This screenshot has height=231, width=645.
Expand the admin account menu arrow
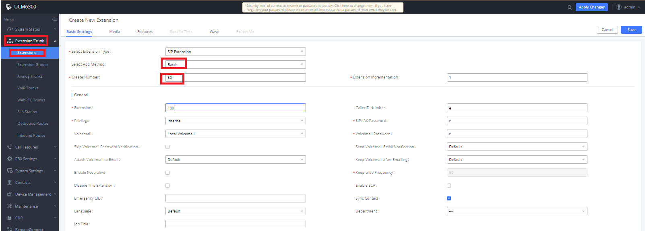click(x=639, y=7)
